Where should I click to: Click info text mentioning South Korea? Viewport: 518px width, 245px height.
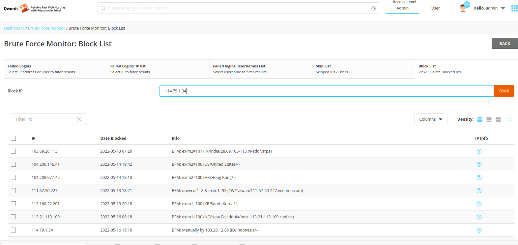pos(205,204)
